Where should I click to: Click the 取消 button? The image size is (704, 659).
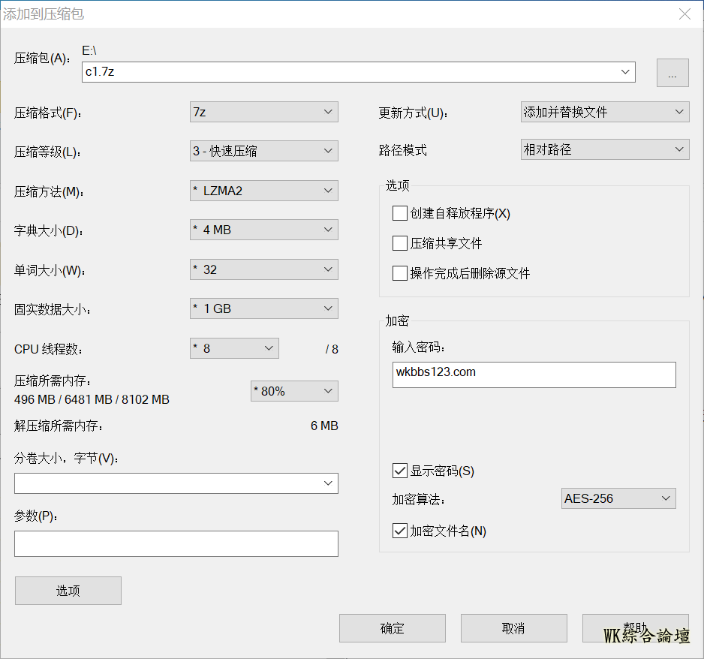tap(513, 628)
